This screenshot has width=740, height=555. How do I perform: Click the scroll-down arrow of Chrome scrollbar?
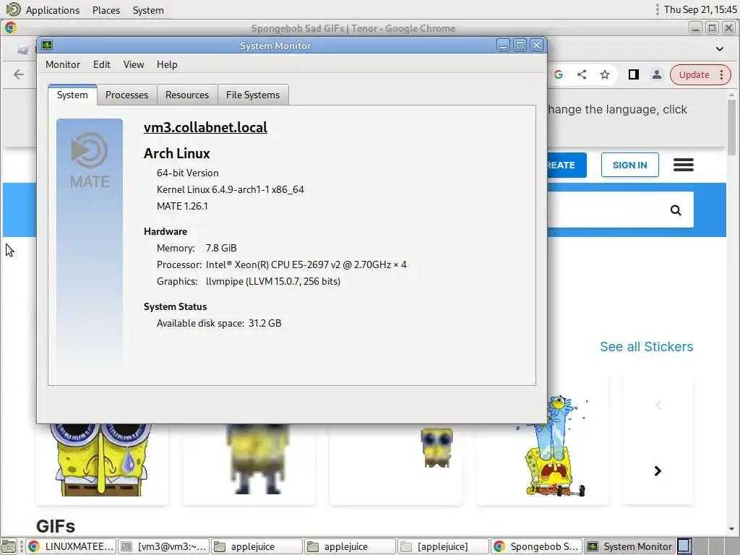(x=731, y=529)
